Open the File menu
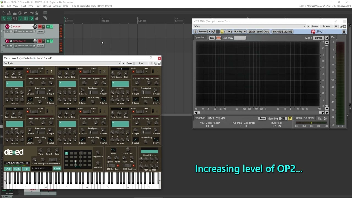Image resolution: width=352 pixels, height=198 pixels. 3,6
